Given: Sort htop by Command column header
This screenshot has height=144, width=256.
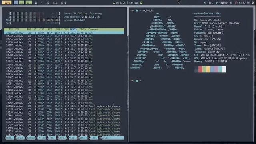Looking at the screenshot, I should coord(93,30).
